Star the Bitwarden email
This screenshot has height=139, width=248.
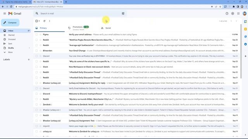coord(40,51)
